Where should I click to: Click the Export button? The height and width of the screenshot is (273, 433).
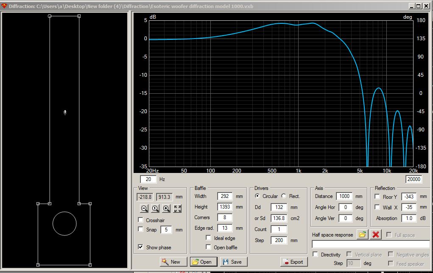tap(293, 262)
